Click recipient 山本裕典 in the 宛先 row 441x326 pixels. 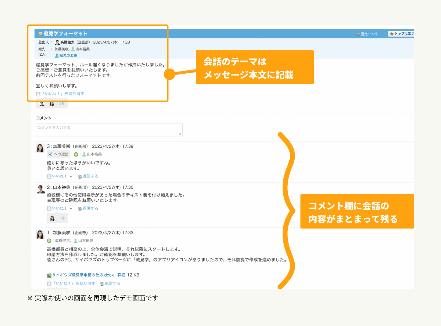82,49
